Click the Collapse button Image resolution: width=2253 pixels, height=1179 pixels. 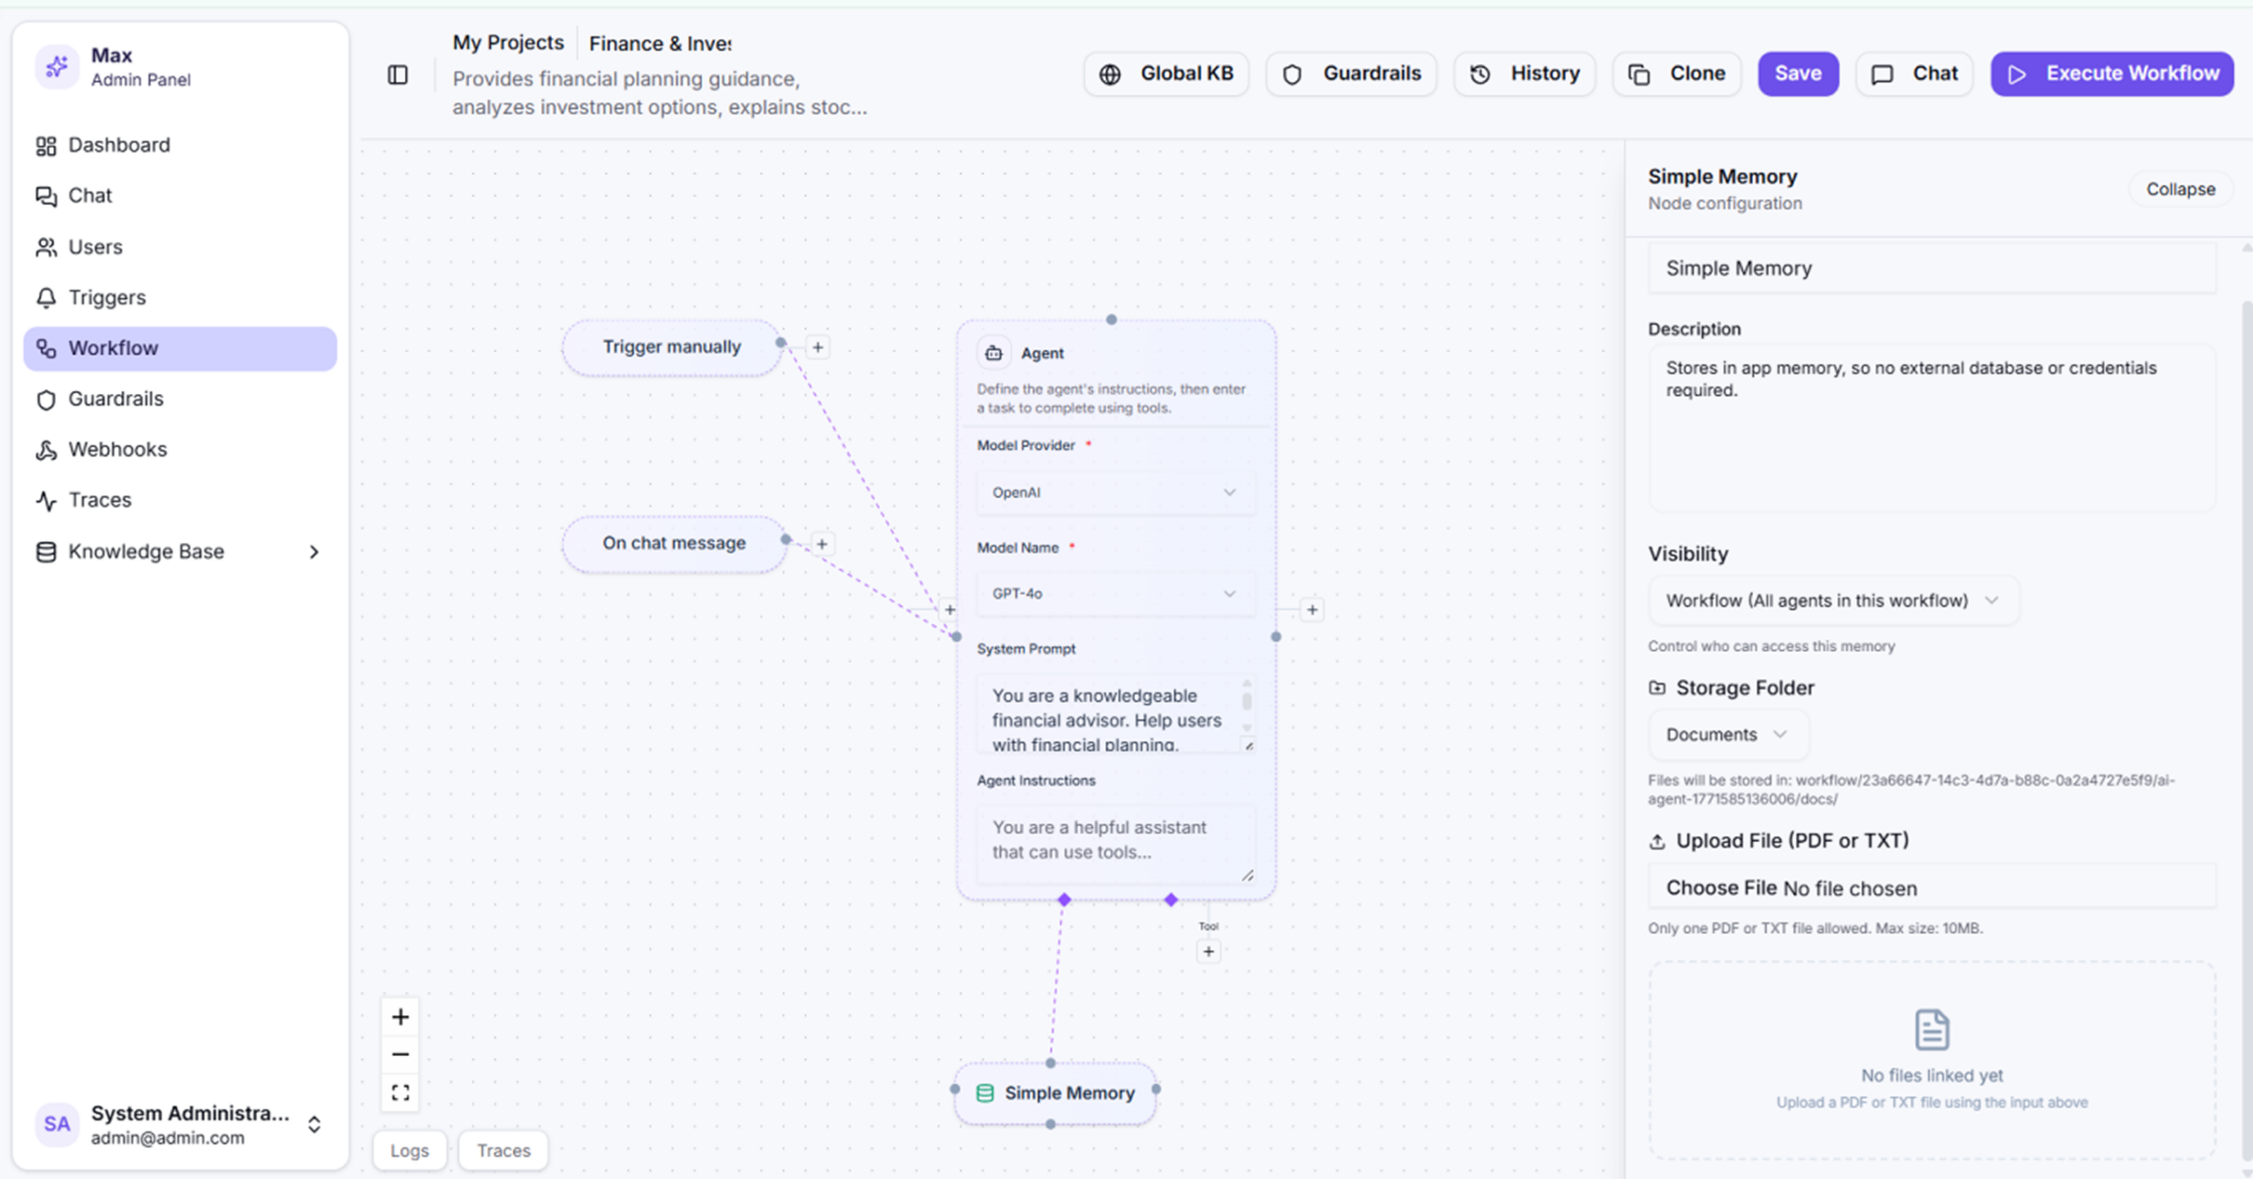(x=2180, y=189)
